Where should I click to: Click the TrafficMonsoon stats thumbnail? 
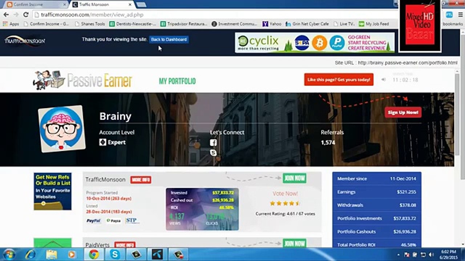[202, 209]
